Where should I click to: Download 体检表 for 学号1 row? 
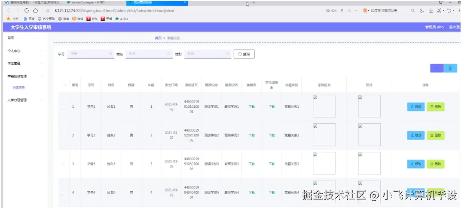tap(251, 107)
